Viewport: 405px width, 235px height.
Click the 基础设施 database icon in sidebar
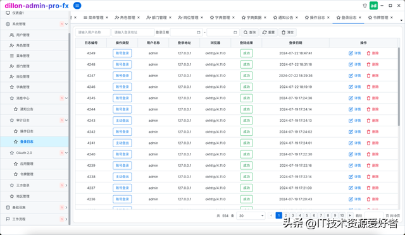tap(8, 207)
